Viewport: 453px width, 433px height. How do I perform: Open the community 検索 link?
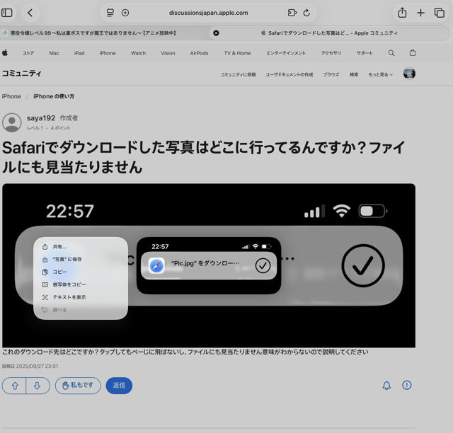coord(354,74)
